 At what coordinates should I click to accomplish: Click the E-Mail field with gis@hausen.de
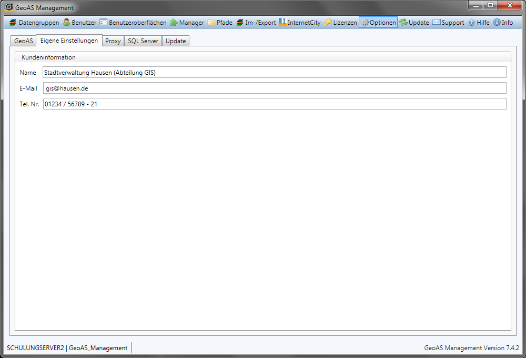(x=274, y=88)
